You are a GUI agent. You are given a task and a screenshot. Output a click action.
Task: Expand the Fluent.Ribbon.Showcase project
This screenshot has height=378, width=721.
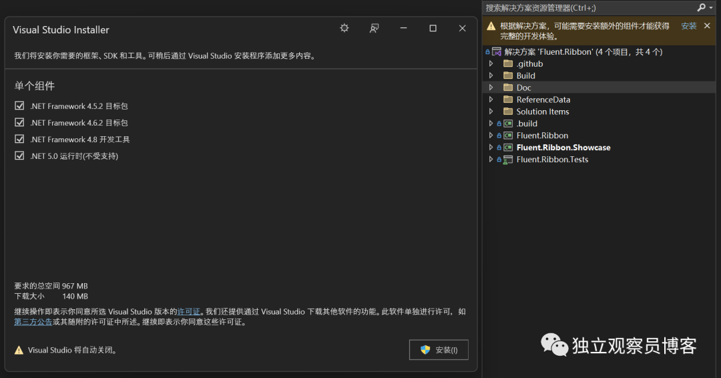491,147
